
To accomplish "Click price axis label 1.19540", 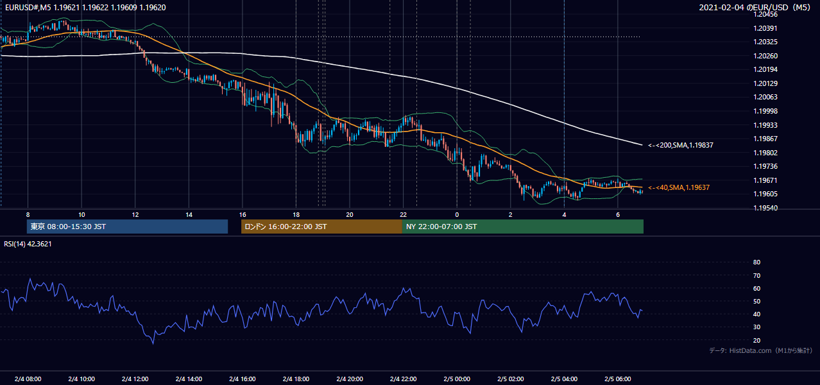I will tap(765, 208).
